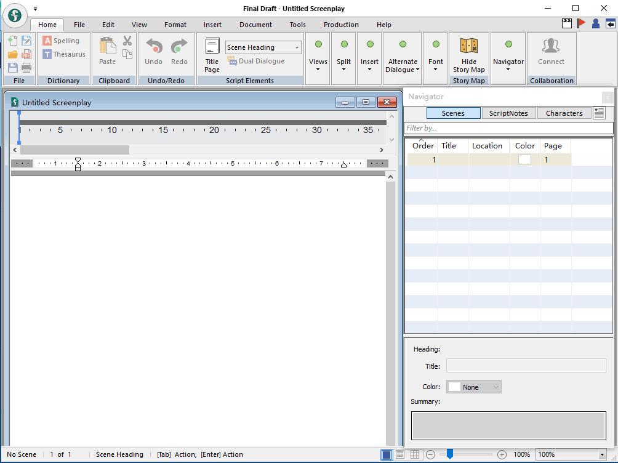Sort Navigator by Location column header
This screenshot has height=463, width=618.
coord(489,145)
